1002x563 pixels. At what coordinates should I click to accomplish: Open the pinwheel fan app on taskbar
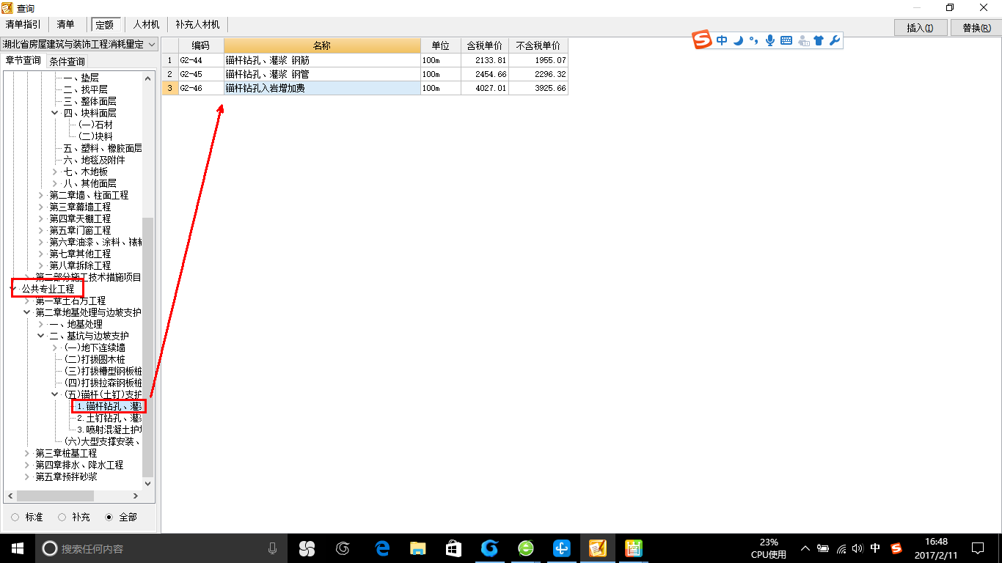(x=307, y=548)
